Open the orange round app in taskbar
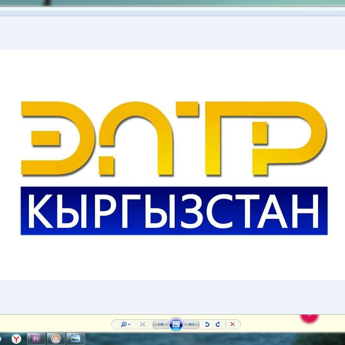345x345 pixels. 56,338
